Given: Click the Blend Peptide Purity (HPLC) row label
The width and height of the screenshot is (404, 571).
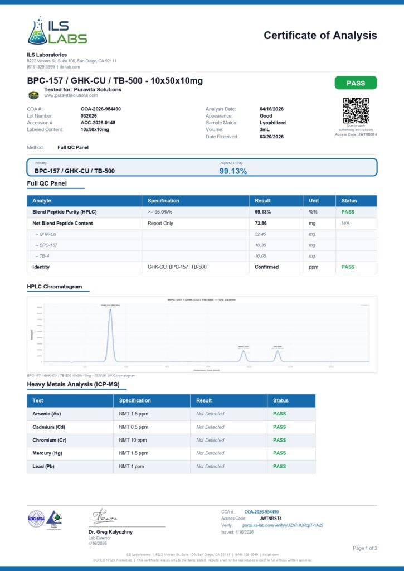Looking at the screenshot, I should 65,212.
